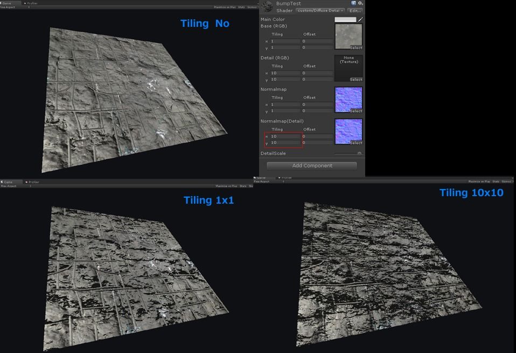The image size is (516, 353).
Task: Switch to the Profiler tab in top-left panel
Action: click(32, 3)
